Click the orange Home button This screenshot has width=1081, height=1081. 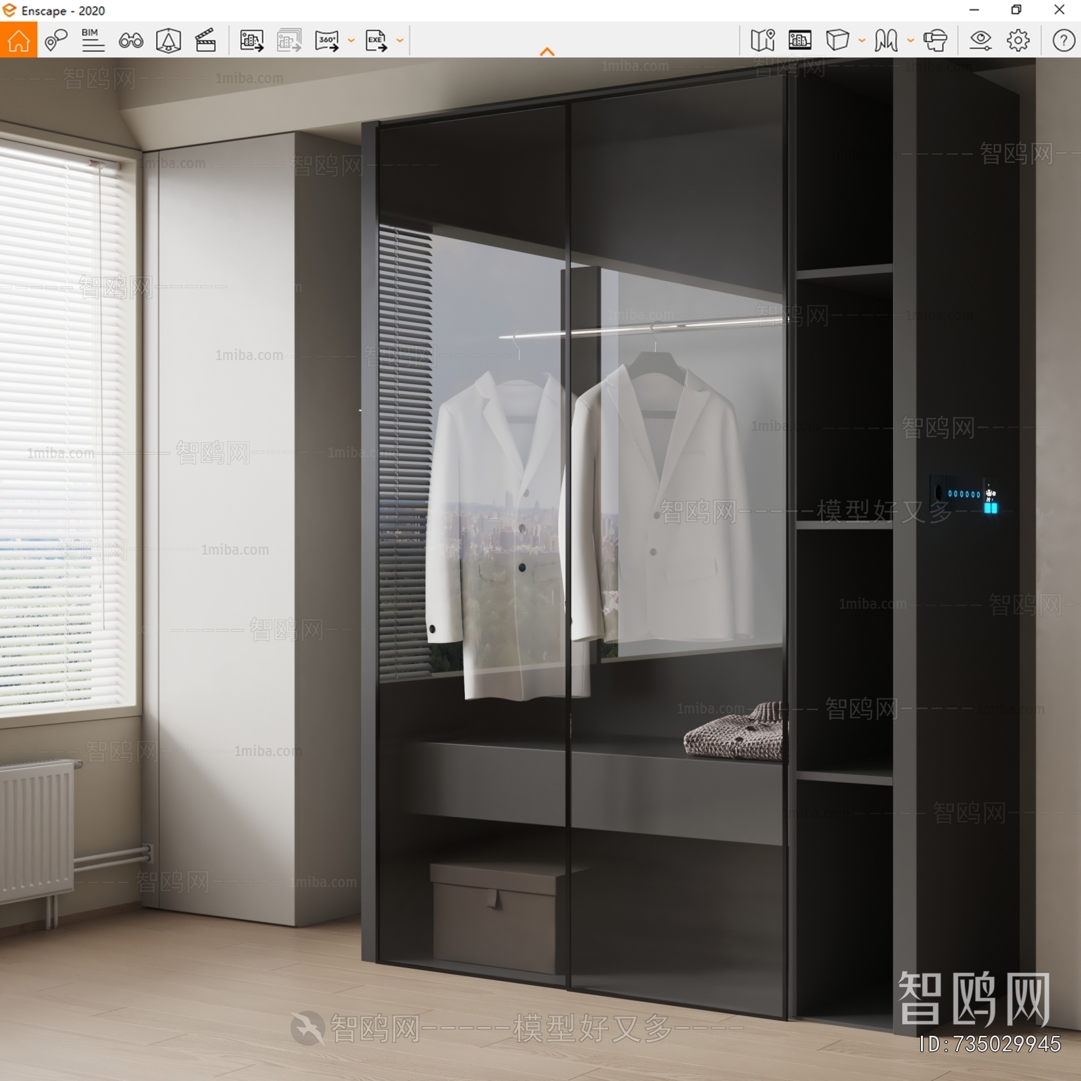click(19, 40)
